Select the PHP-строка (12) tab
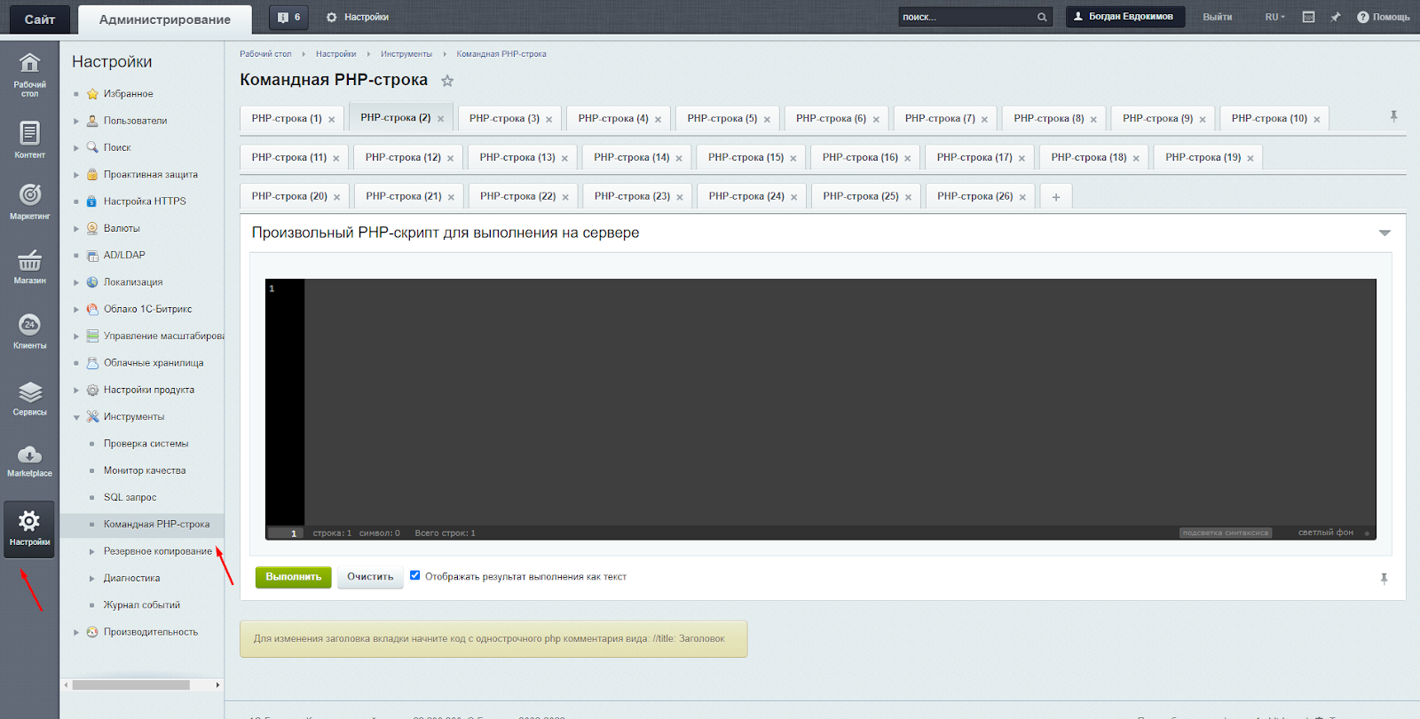This screenshot has height=719, width=1420. (403, 158)
